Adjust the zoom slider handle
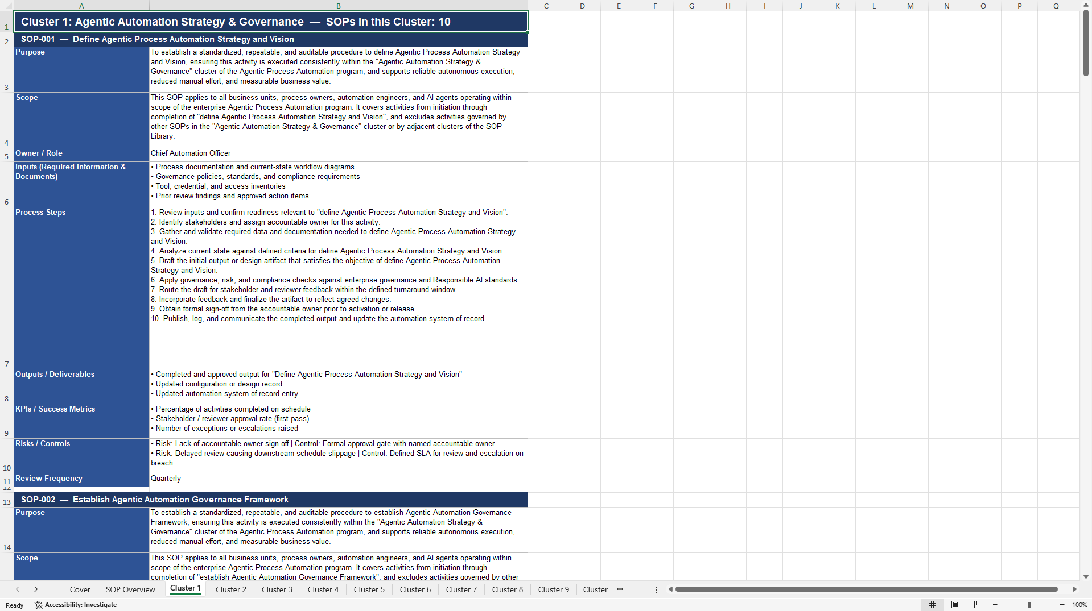This screenshot has width=1092, height=611. [1029, 605]
